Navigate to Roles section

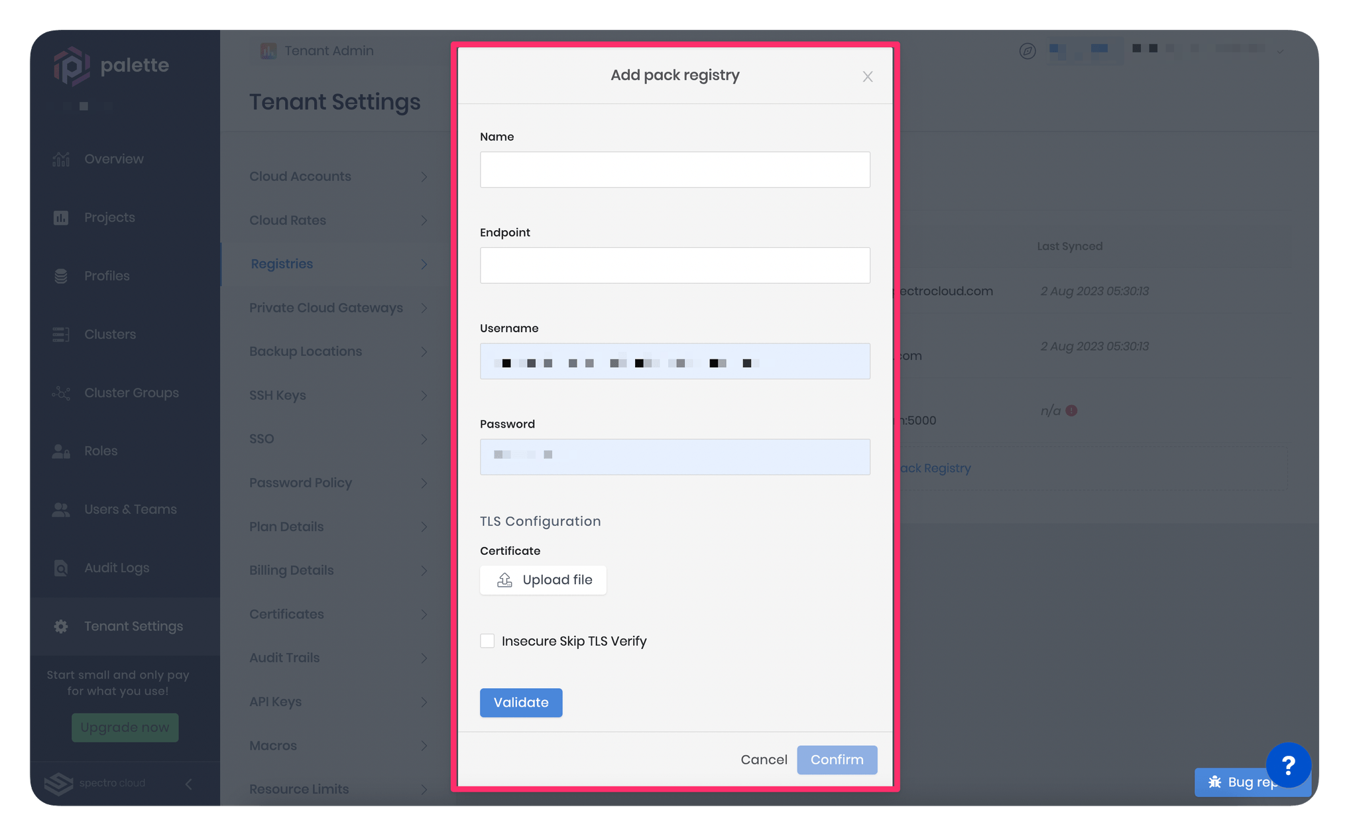click(101, 451)
